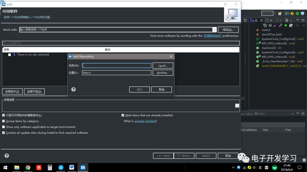Uncheck Contact all update sites during install

pyautogui.click(x=3, y=133)
